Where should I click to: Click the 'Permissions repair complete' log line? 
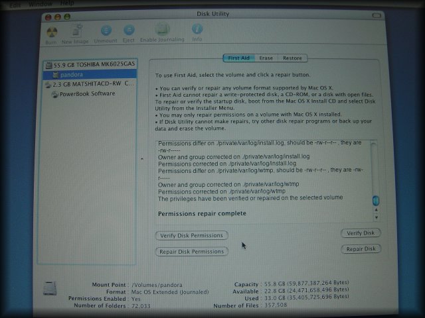click(202, 213)
